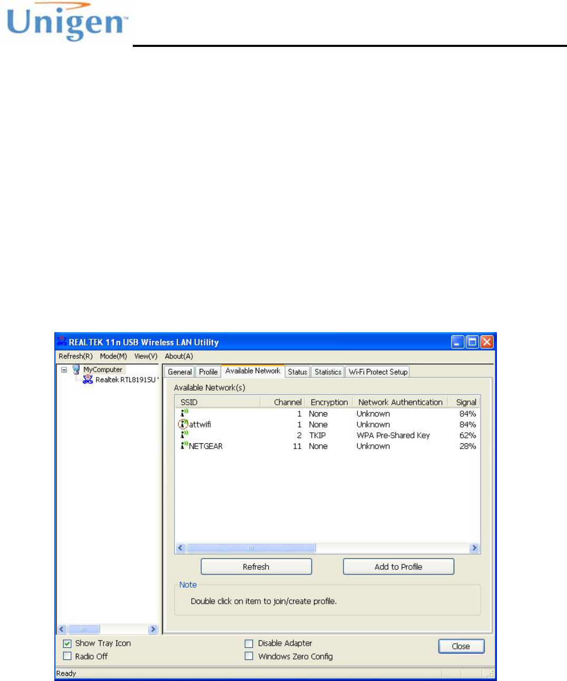Open the View(V) menu
This screenshot has width=567, height=681.
146,356
